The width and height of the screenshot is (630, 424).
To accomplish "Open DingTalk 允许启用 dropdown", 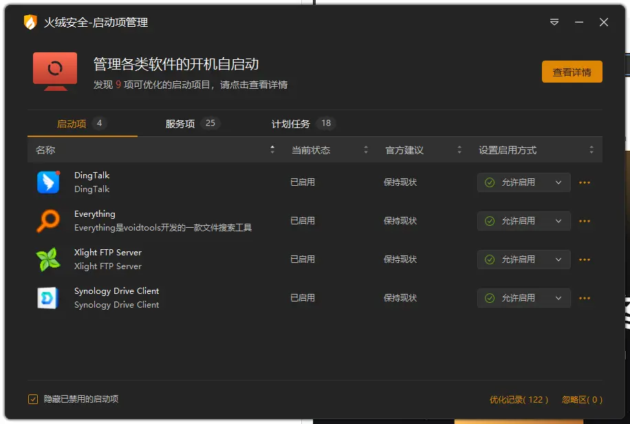I will click(x=523, y=182).
